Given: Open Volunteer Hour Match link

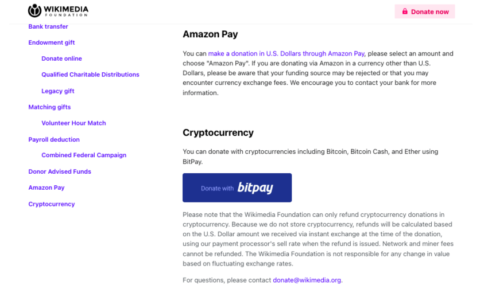Looking at the screenshot, I should point(73,123).
